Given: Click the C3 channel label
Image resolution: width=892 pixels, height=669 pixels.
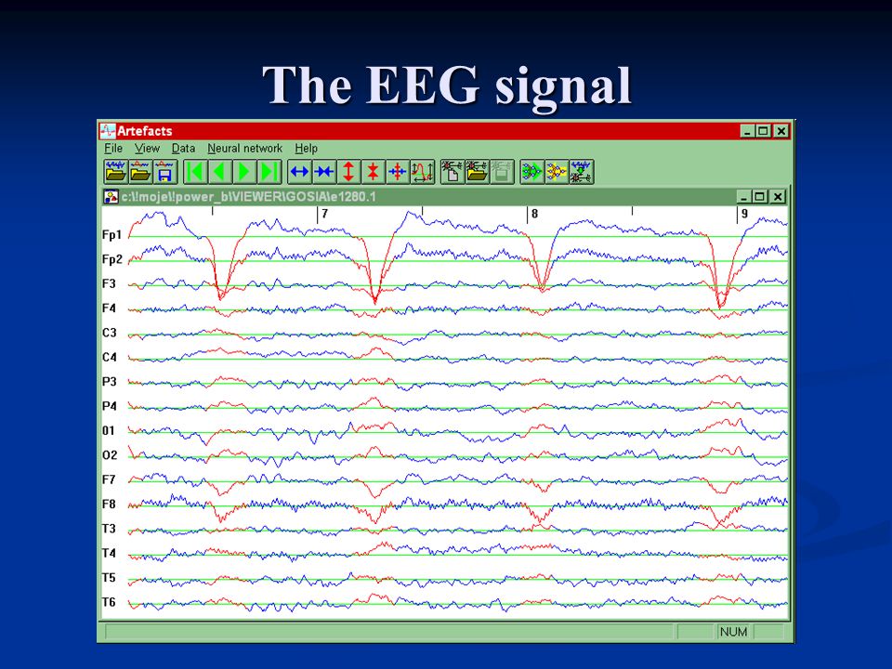Looking at the screenshot, I should (109, 333).
